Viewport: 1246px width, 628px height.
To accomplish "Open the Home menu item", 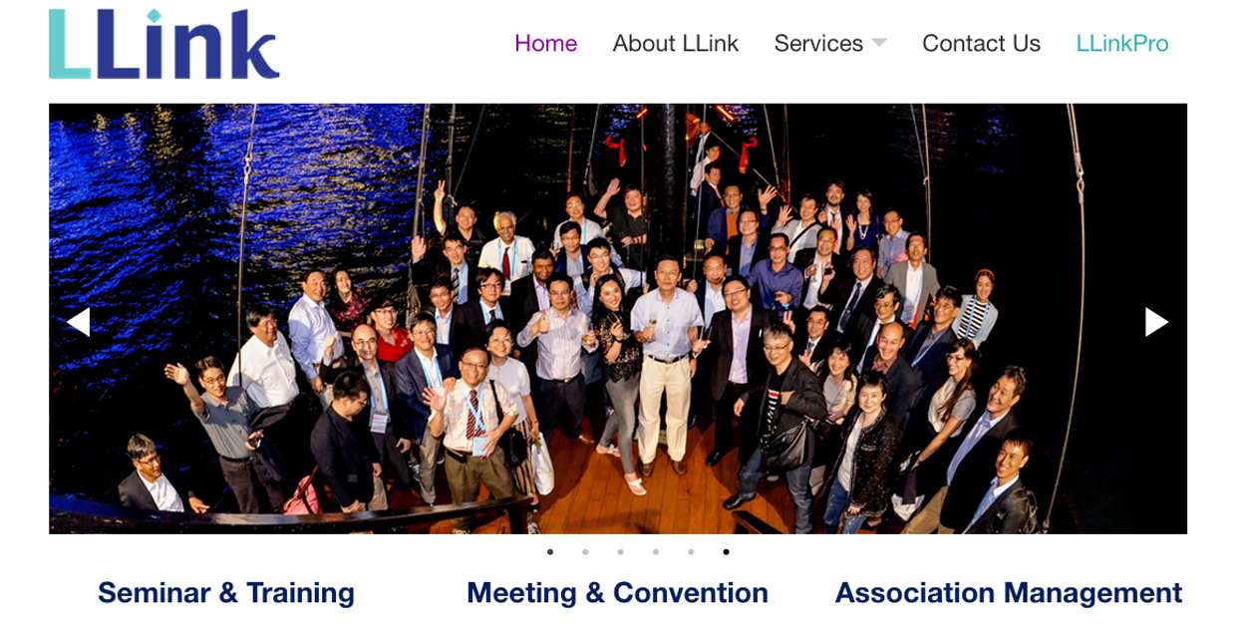I will pyautogui.click(x=545, y=44).
